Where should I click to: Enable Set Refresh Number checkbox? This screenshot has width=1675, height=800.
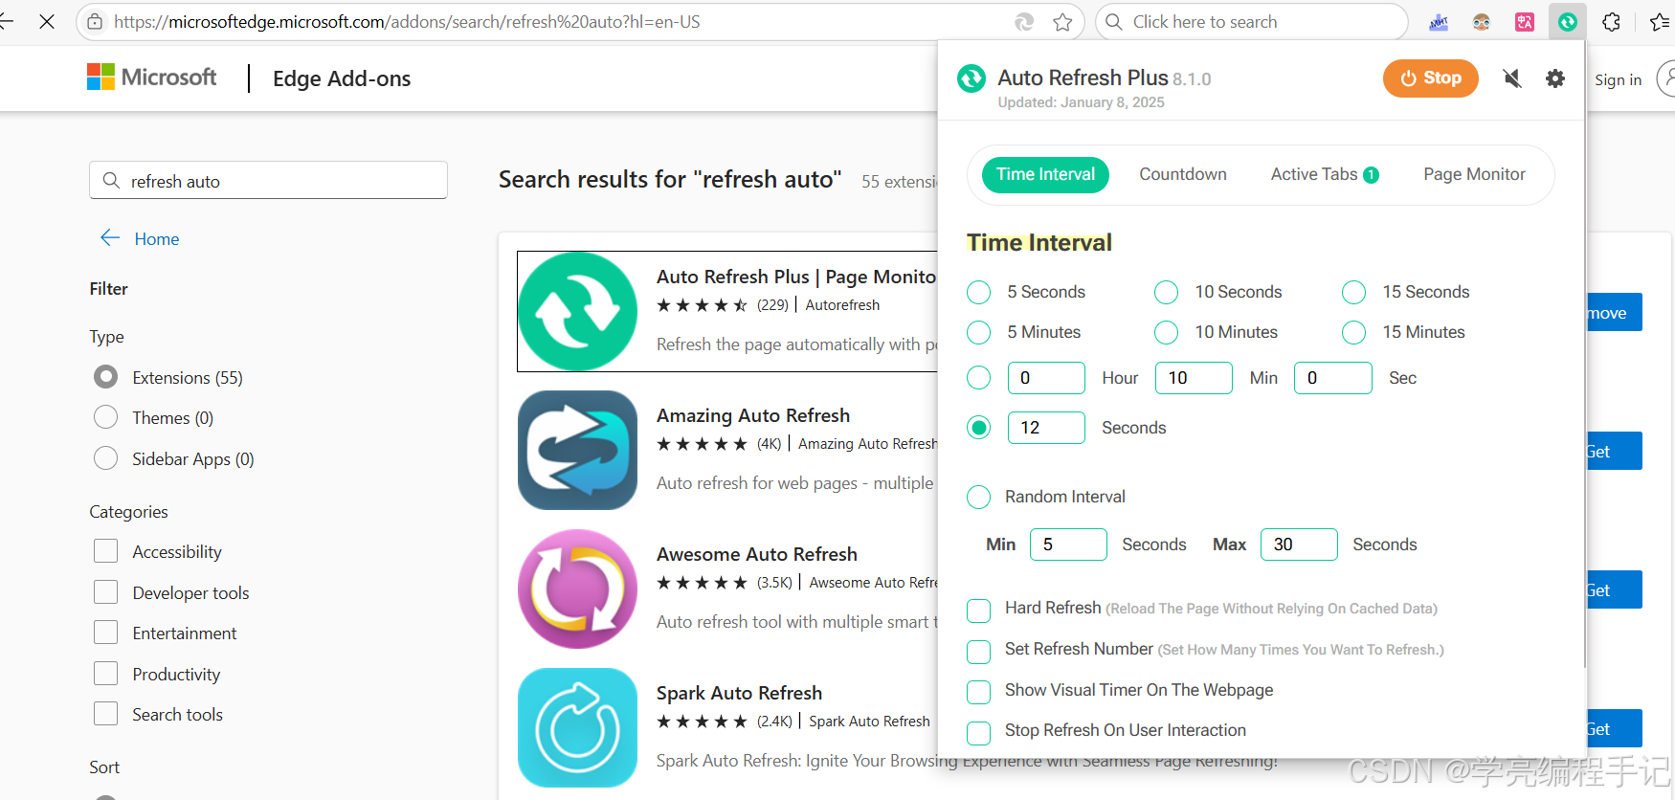978,652
